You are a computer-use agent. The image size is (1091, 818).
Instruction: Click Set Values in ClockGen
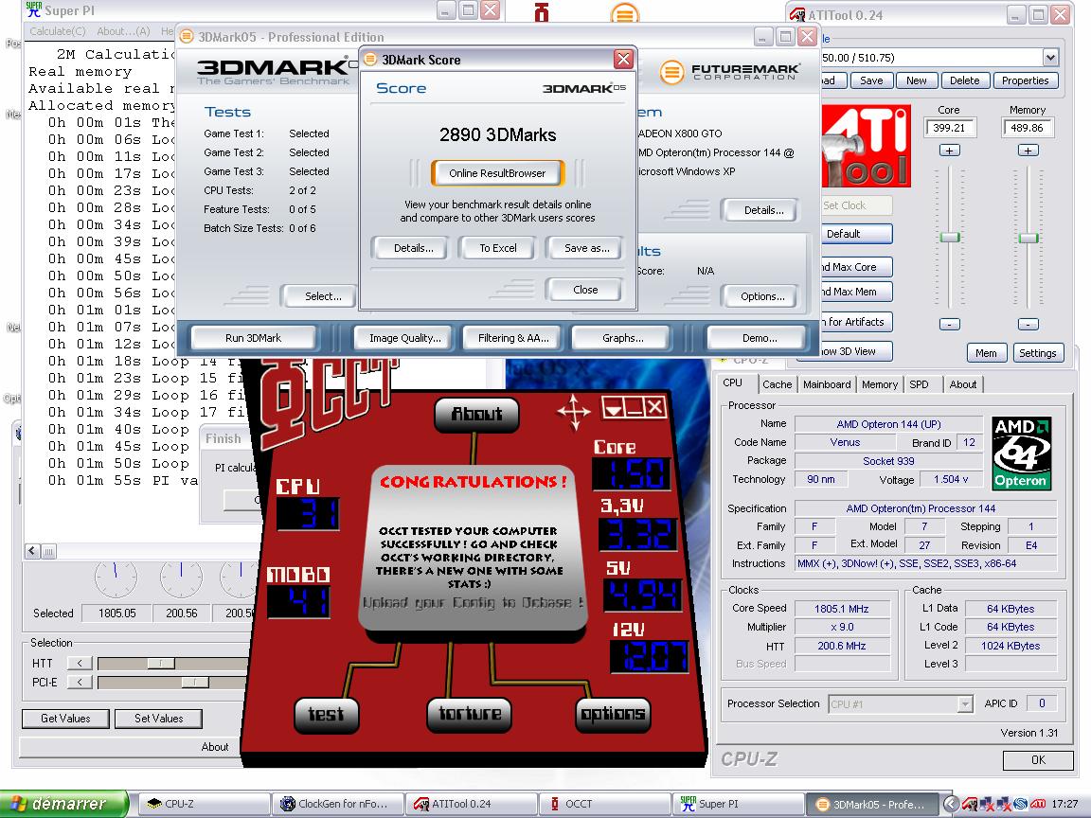coord(159,719)
